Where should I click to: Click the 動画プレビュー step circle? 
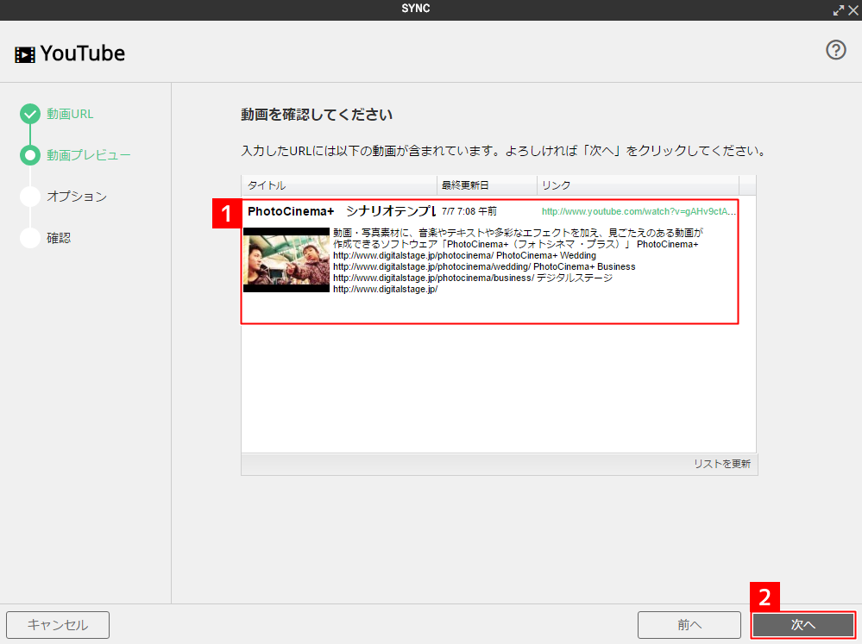coord(30,155)
